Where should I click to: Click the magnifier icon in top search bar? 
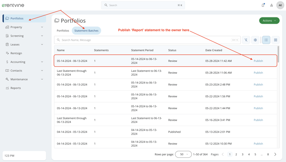click(x=106, y=5)
